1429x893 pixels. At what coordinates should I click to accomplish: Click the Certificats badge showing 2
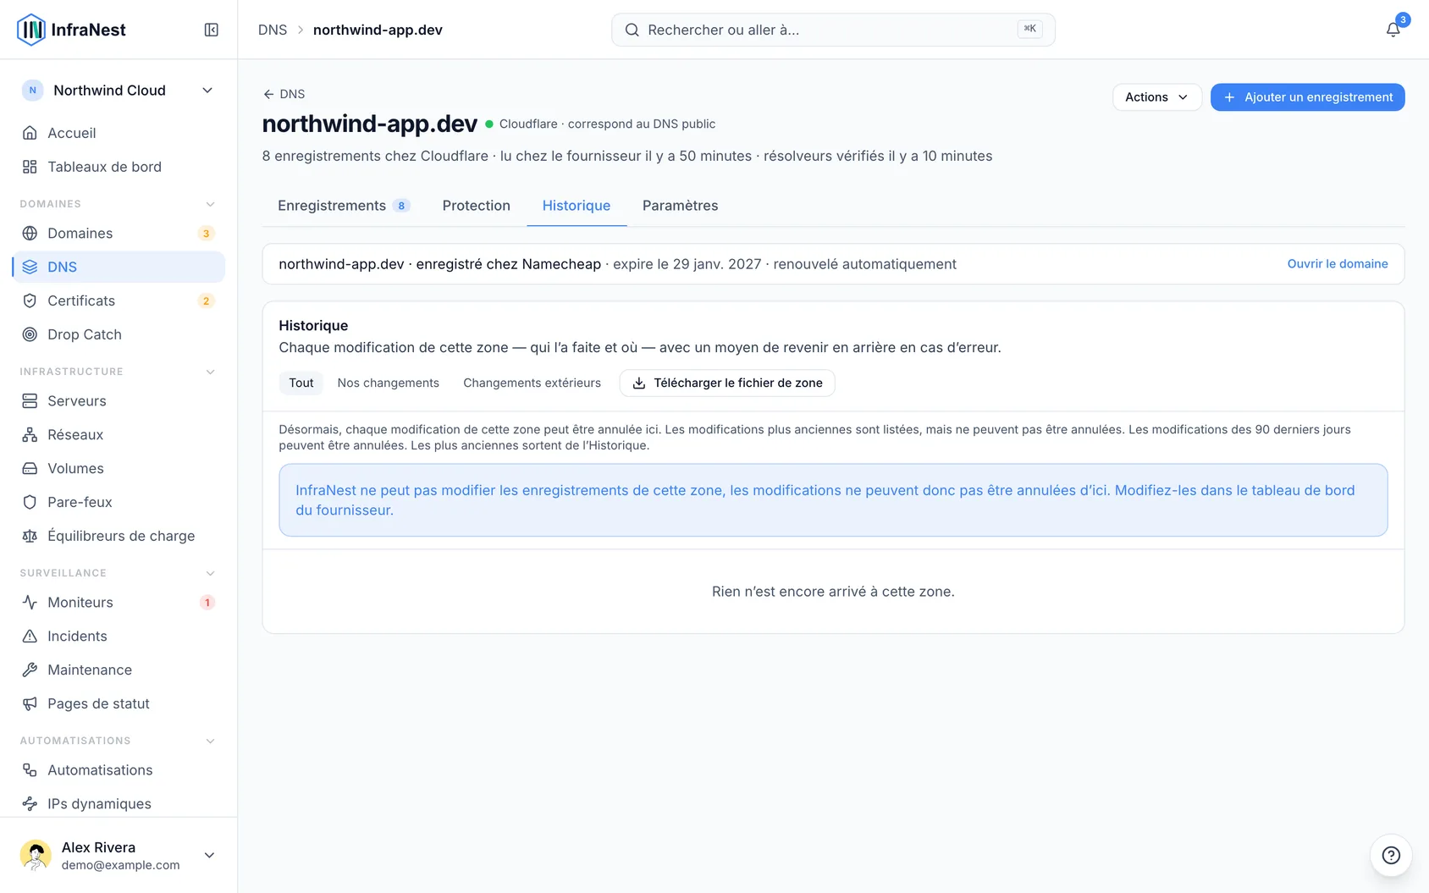[x=206, y=301]
